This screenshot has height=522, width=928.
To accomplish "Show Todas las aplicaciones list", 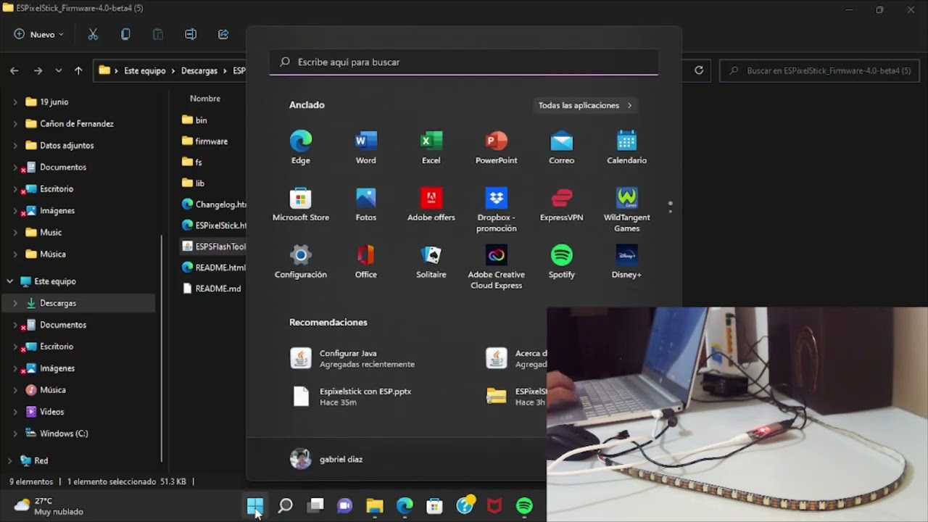I will pyautogui.click(x=585, y=105).
